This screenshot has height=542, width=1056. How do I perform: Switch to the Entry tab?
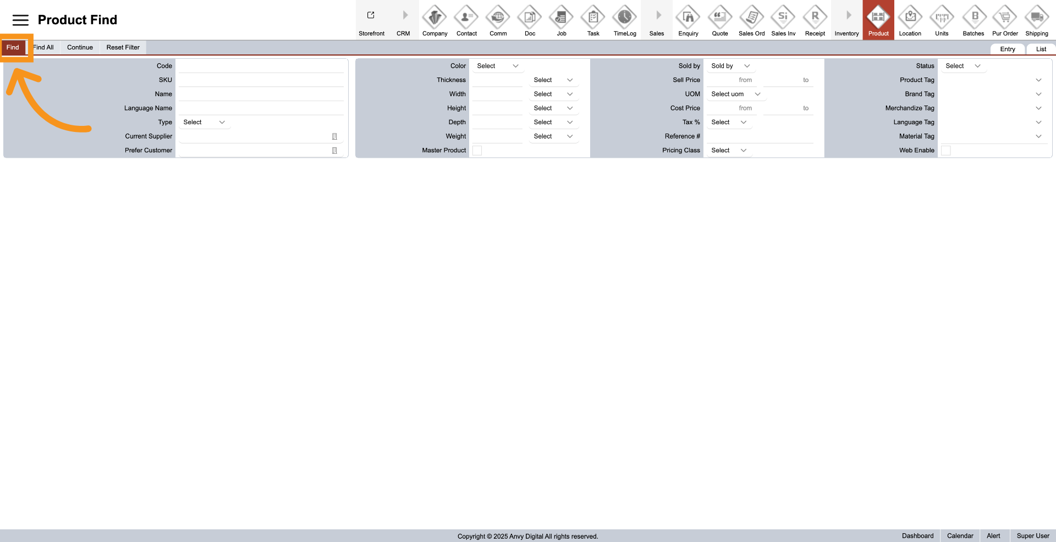point(1007,49)
